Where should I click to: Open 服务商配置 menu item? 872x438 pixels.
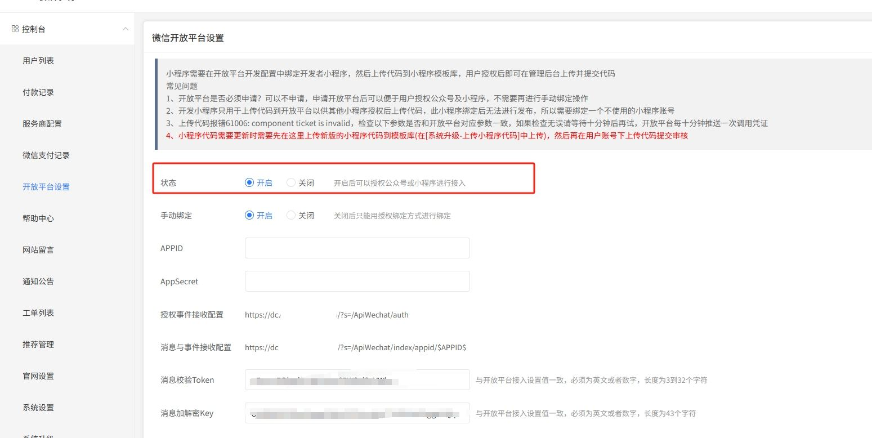pyautogui.click(x=42, y=124)
